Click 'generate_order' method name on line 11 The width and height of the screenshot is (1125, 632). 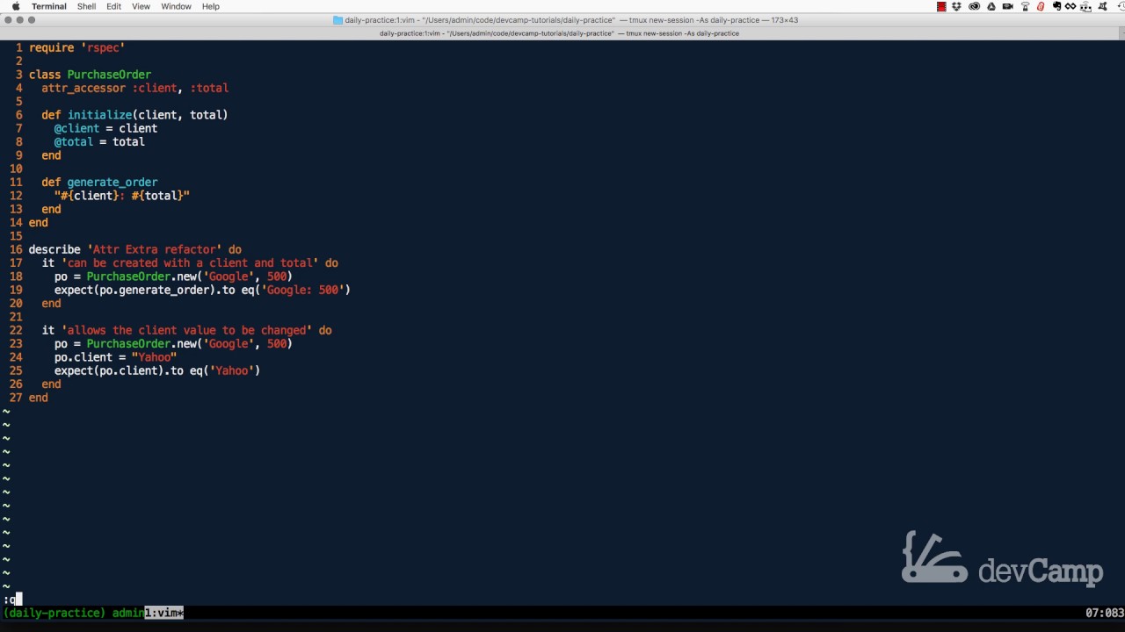coord(112,182)
